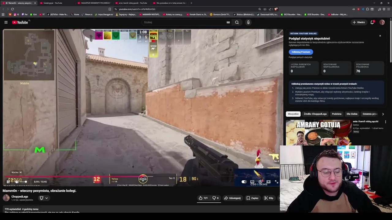Open the Zagraj.my bookmark
392x220 pixels.
126,14
